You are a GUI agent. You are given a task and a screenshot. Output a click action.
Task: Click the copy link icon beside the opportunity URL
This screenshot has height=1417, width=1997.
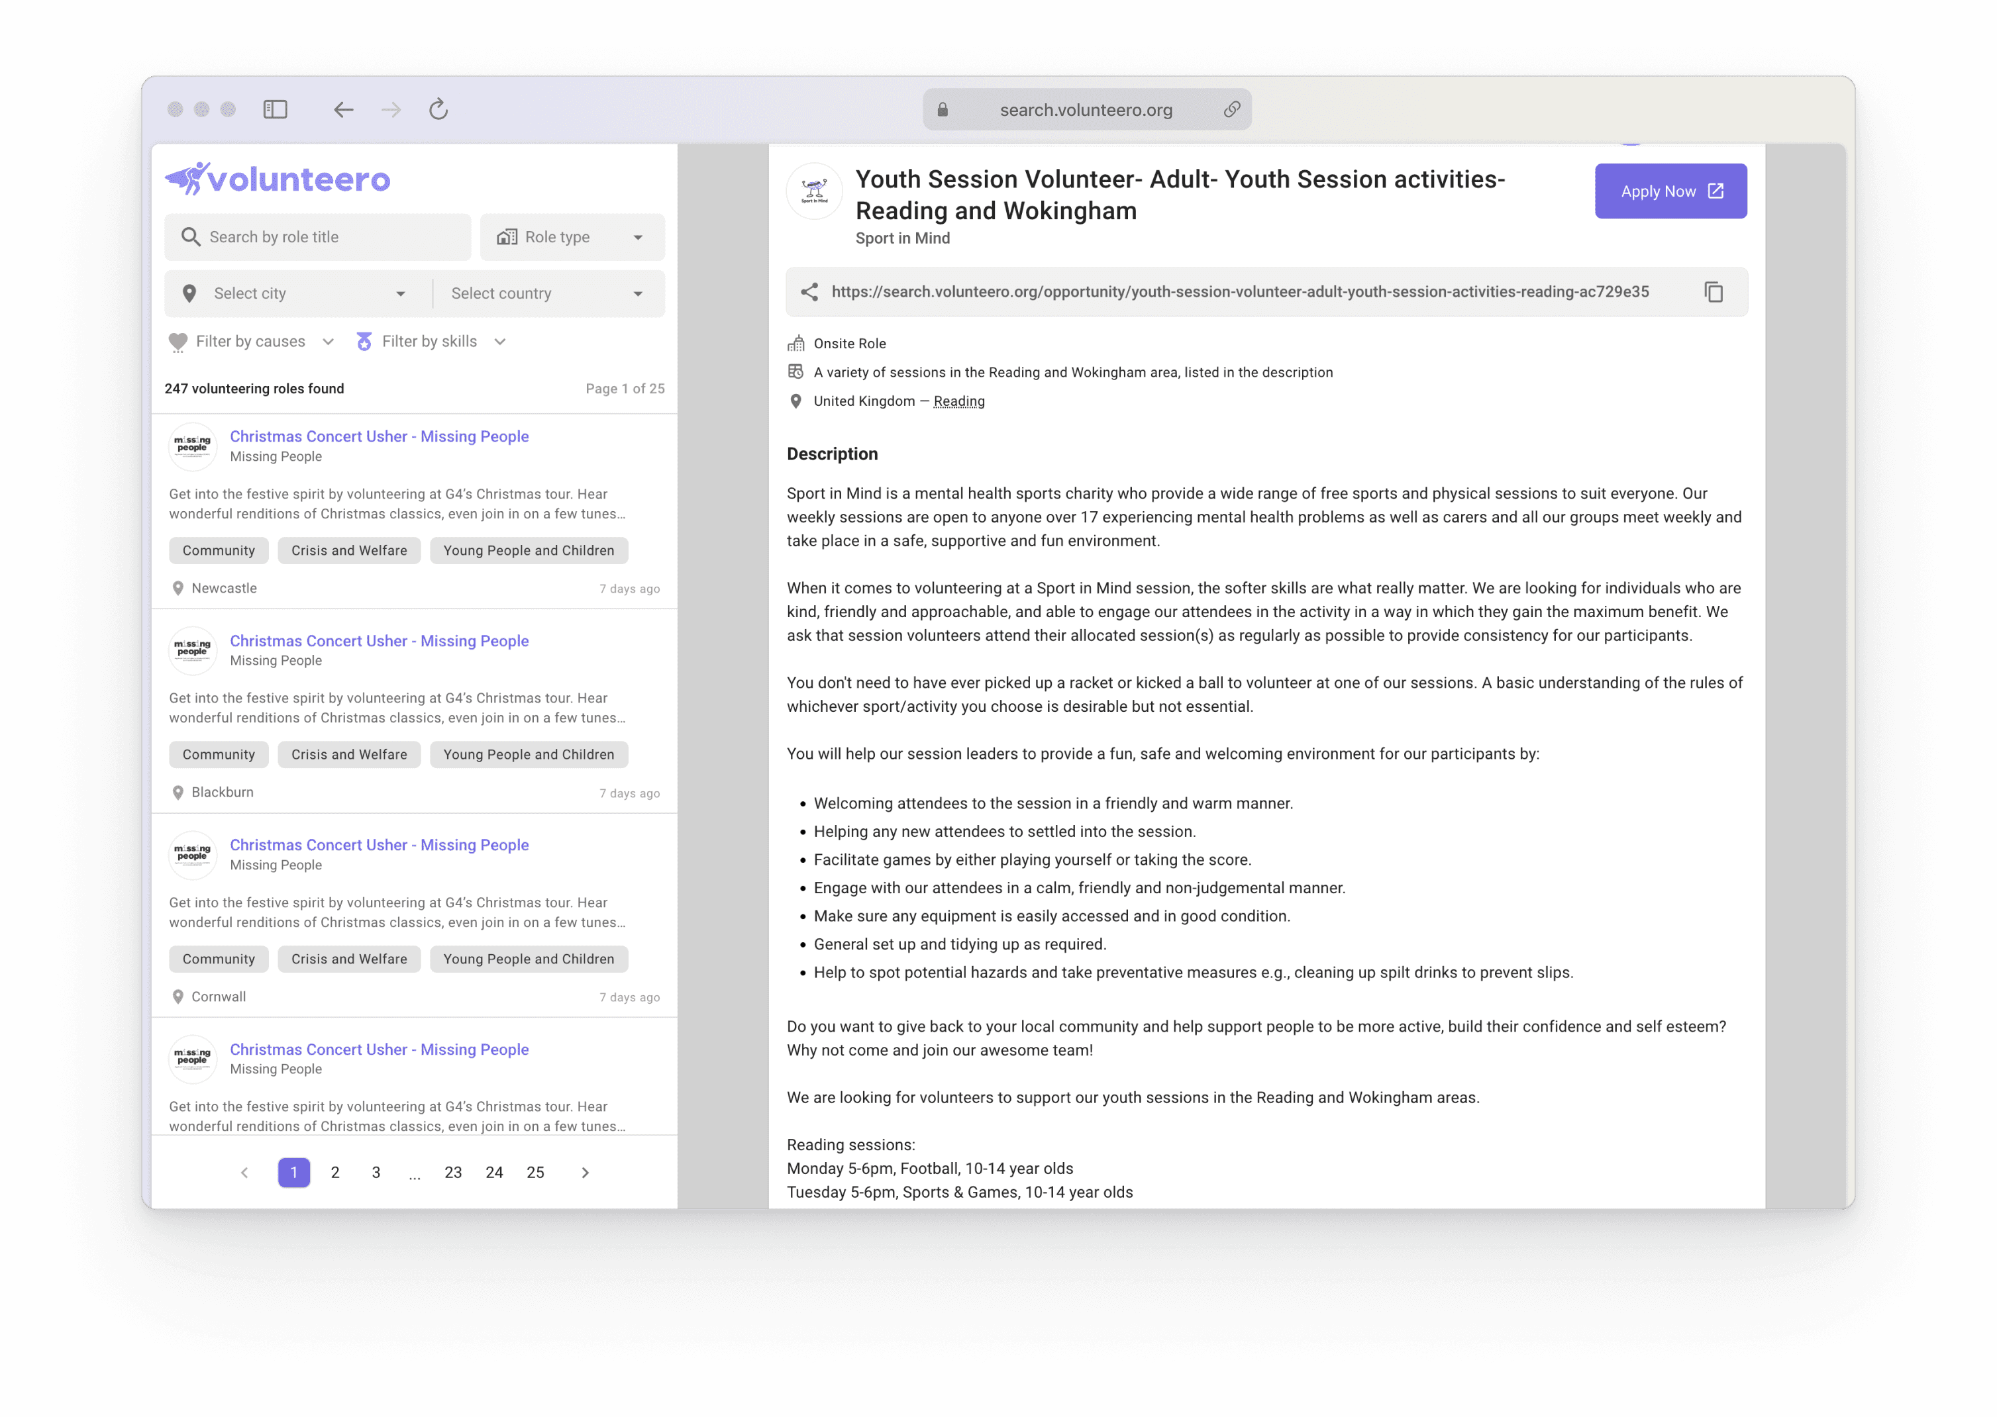click(1714, 292)
